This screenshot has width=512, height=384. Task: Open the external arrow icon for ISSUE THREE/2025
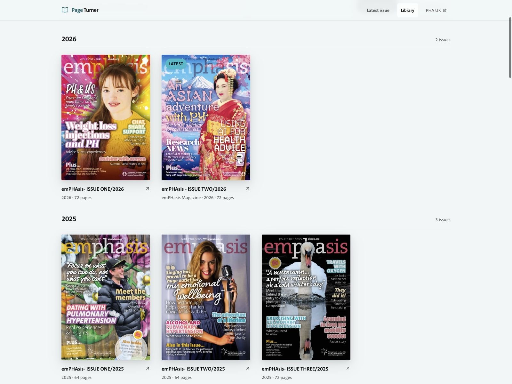point(348,368)
